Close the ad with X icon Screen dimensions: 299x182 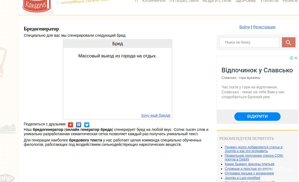296,58
